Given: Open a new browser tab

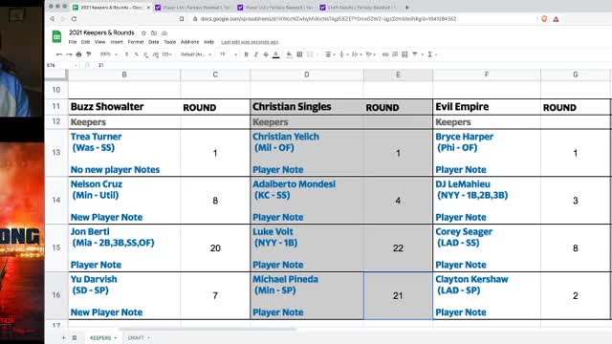Looking at the screenshot, I should point(407,7).
